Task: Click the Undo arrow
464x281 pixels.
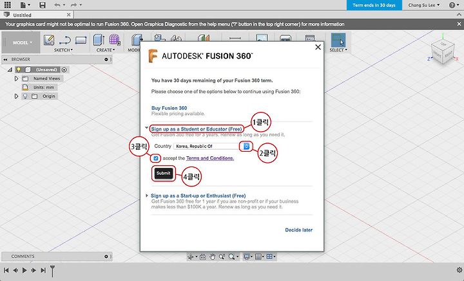Action: pos(58,5)
